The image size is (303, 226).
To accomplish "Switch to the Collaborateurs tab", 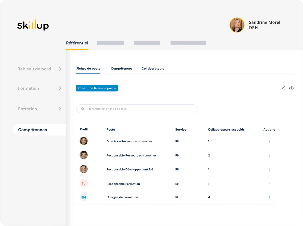I will 153,69.
